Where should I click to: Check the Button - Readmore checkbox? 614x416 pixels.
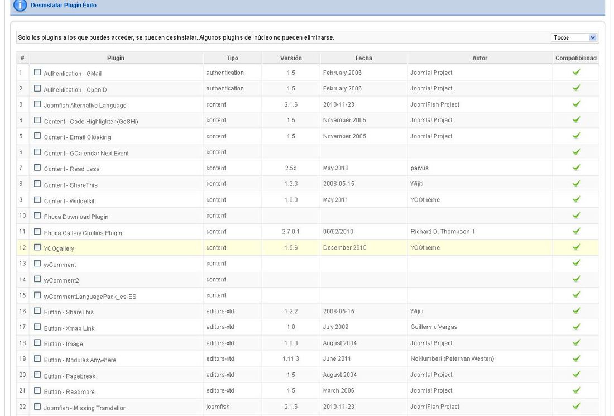[x=37, y=390]
